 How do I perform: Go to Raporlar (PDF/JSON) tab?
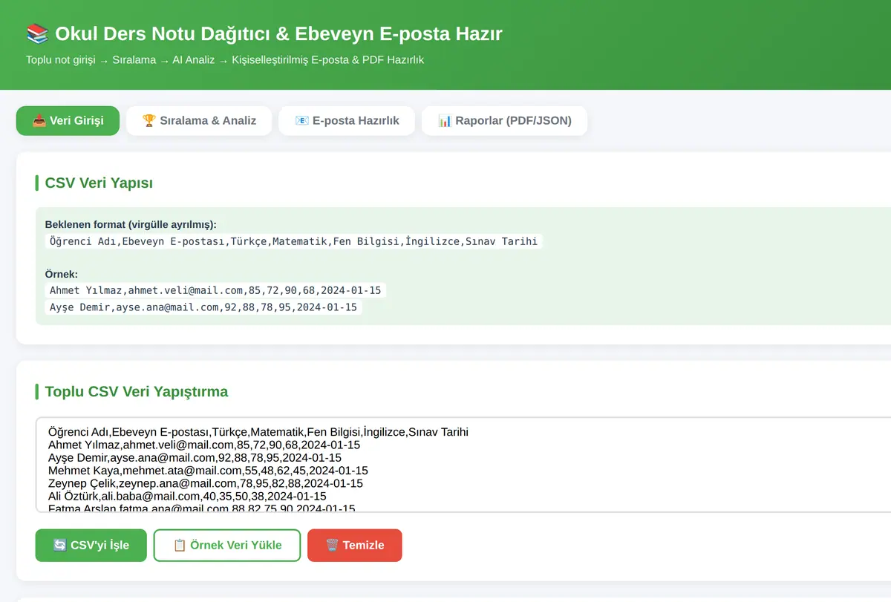(504, 120)
